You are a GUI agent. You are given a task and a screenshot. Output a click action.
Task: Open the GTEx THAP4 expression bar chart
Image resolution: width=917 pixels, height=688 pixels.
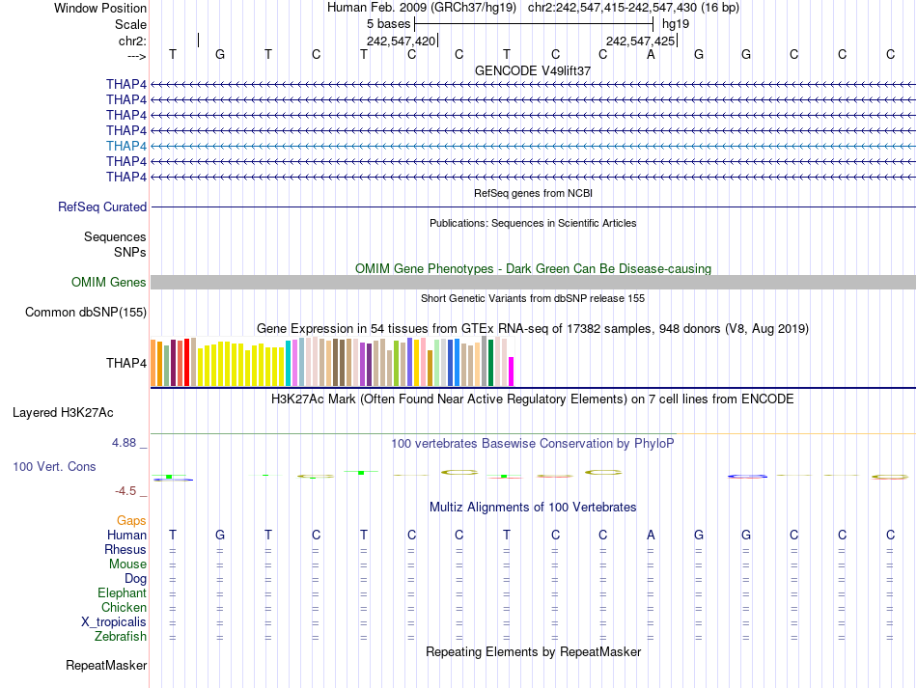click(x=332, y=361)
